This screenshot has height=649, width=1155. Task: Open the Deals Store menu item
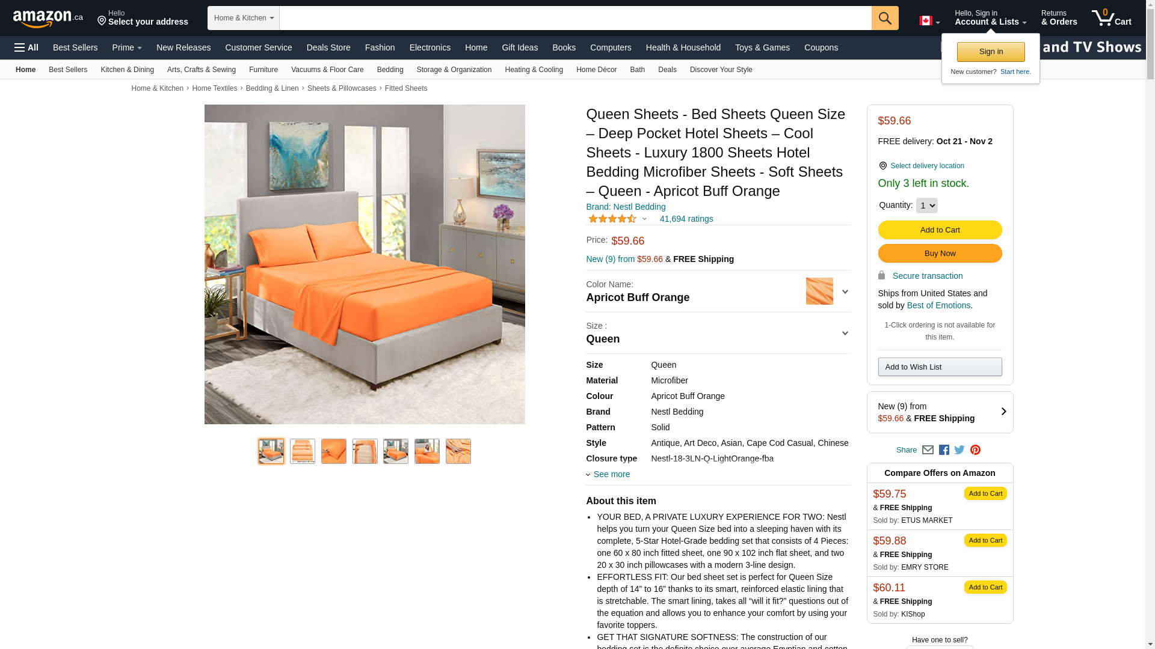click(x=328, y=47)
